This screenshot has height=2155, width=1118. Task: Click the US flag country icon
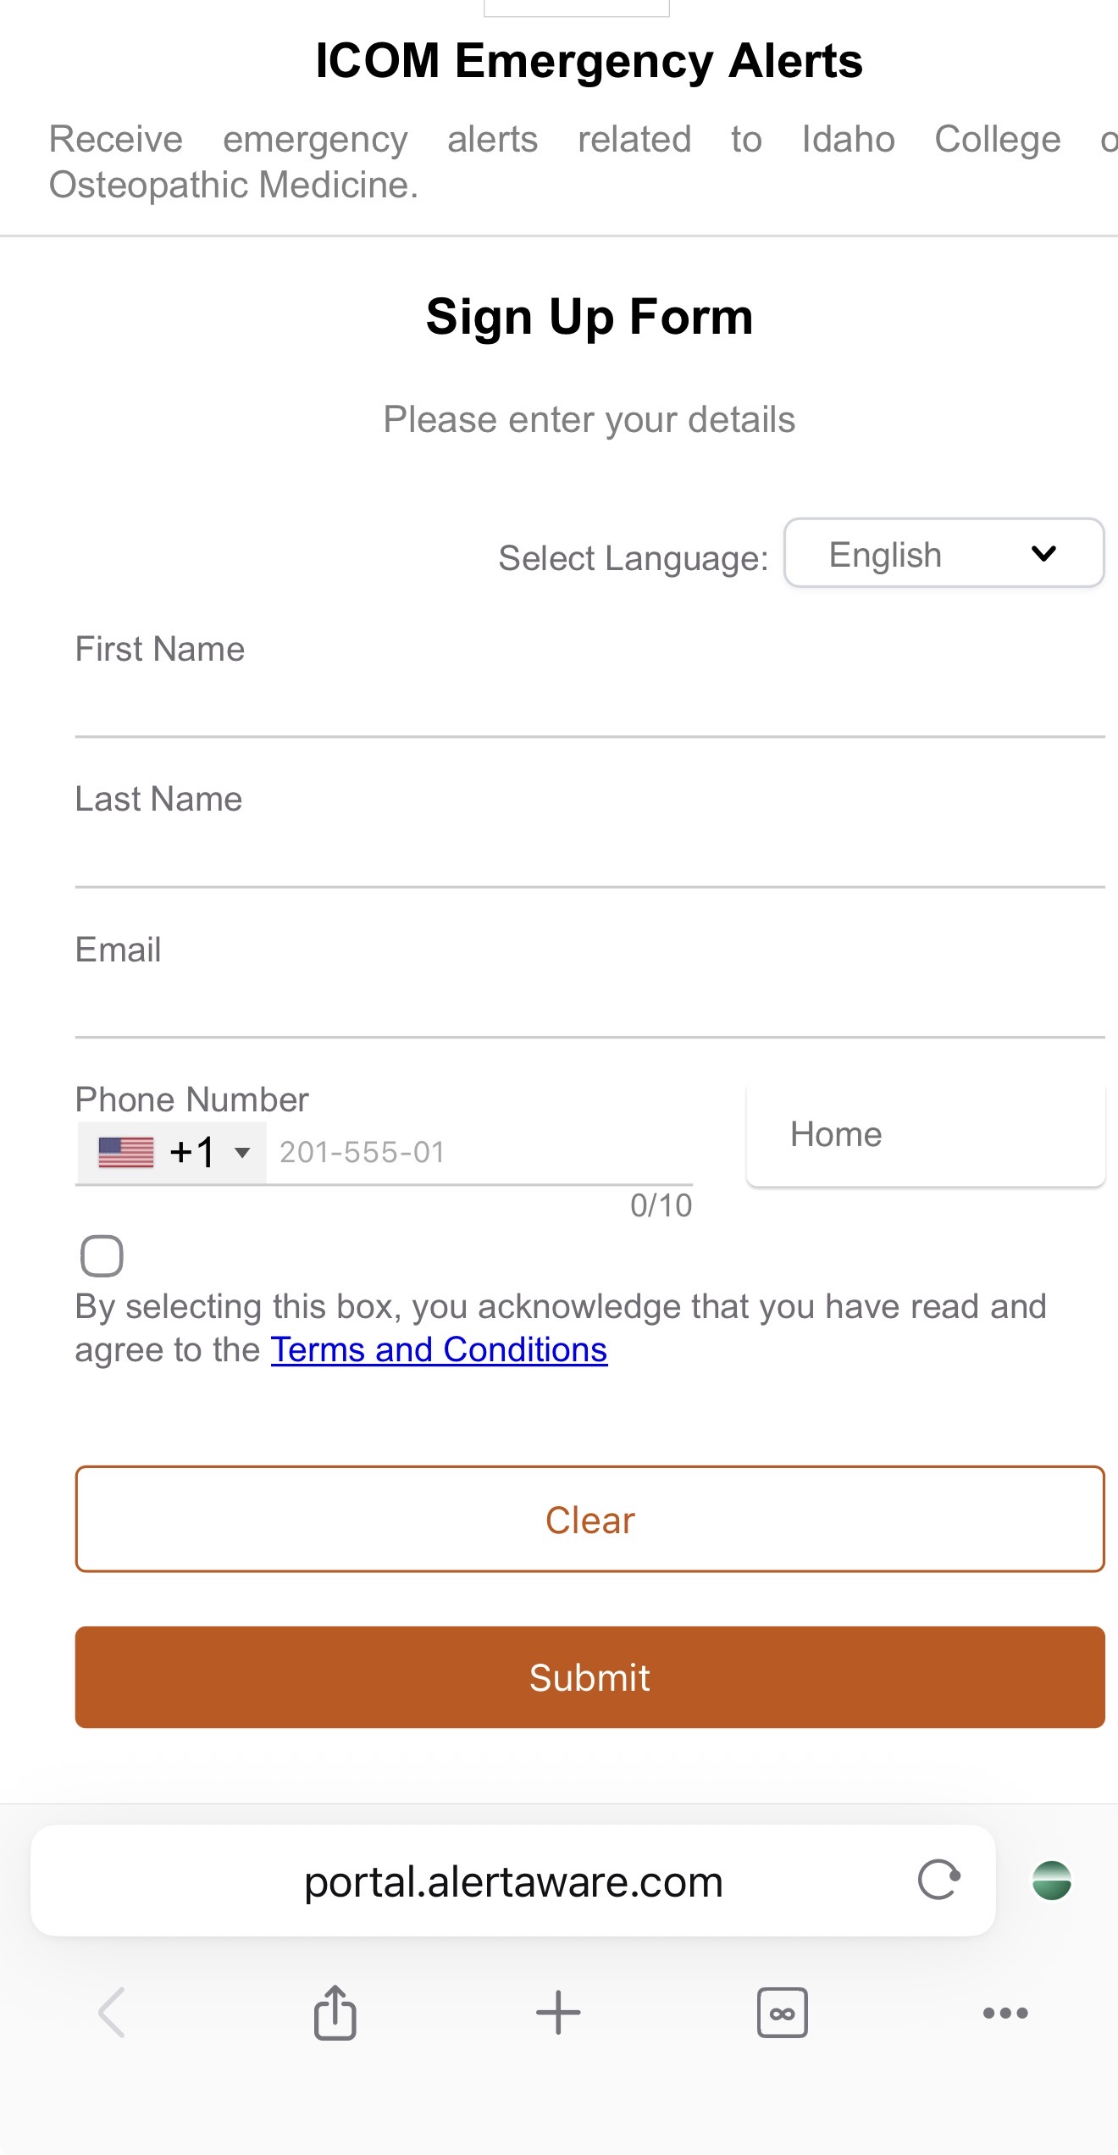click(x=126, y=1152)
